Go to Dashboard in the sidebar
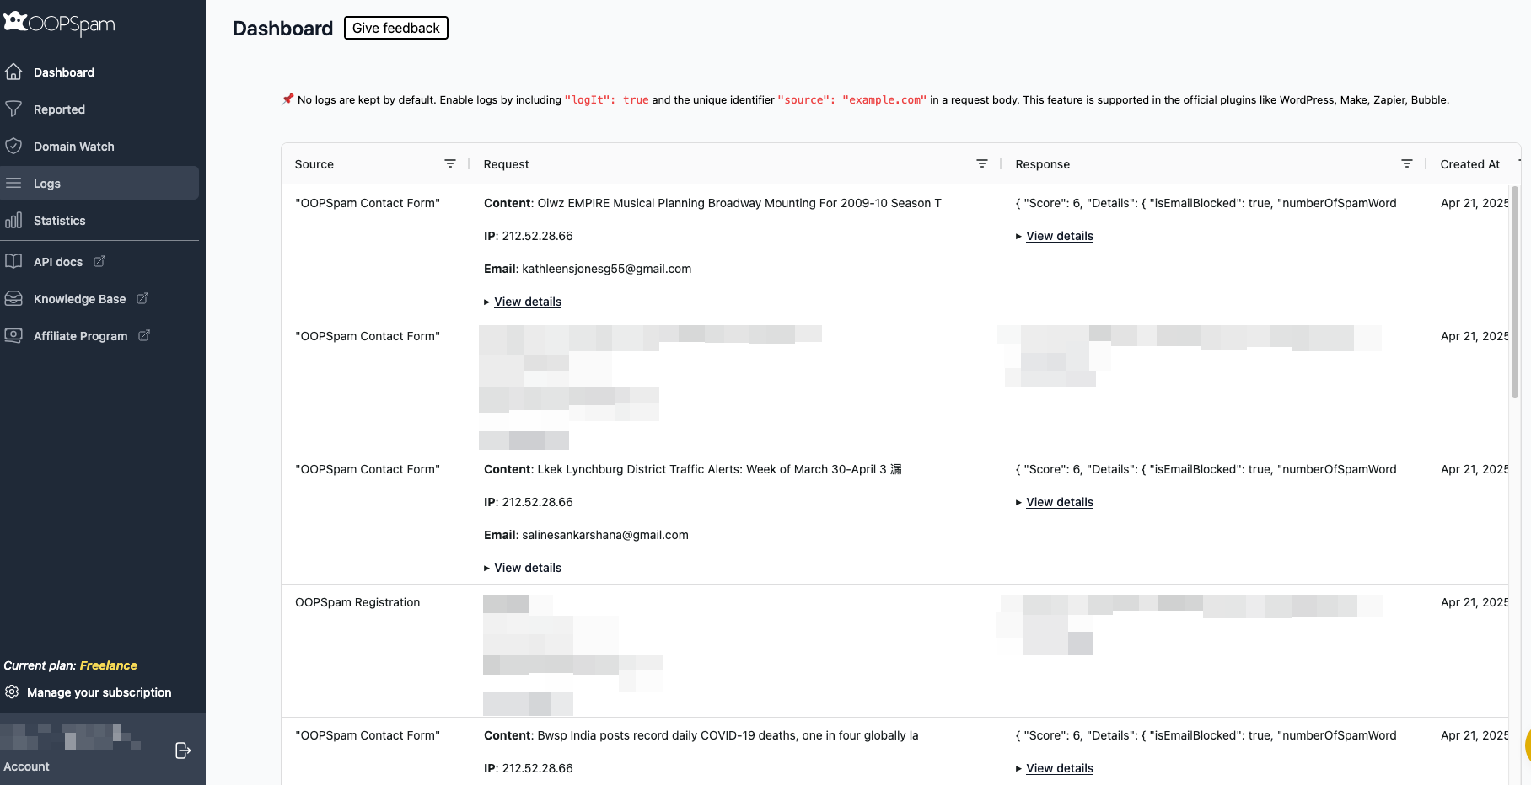 pos(64,72)
